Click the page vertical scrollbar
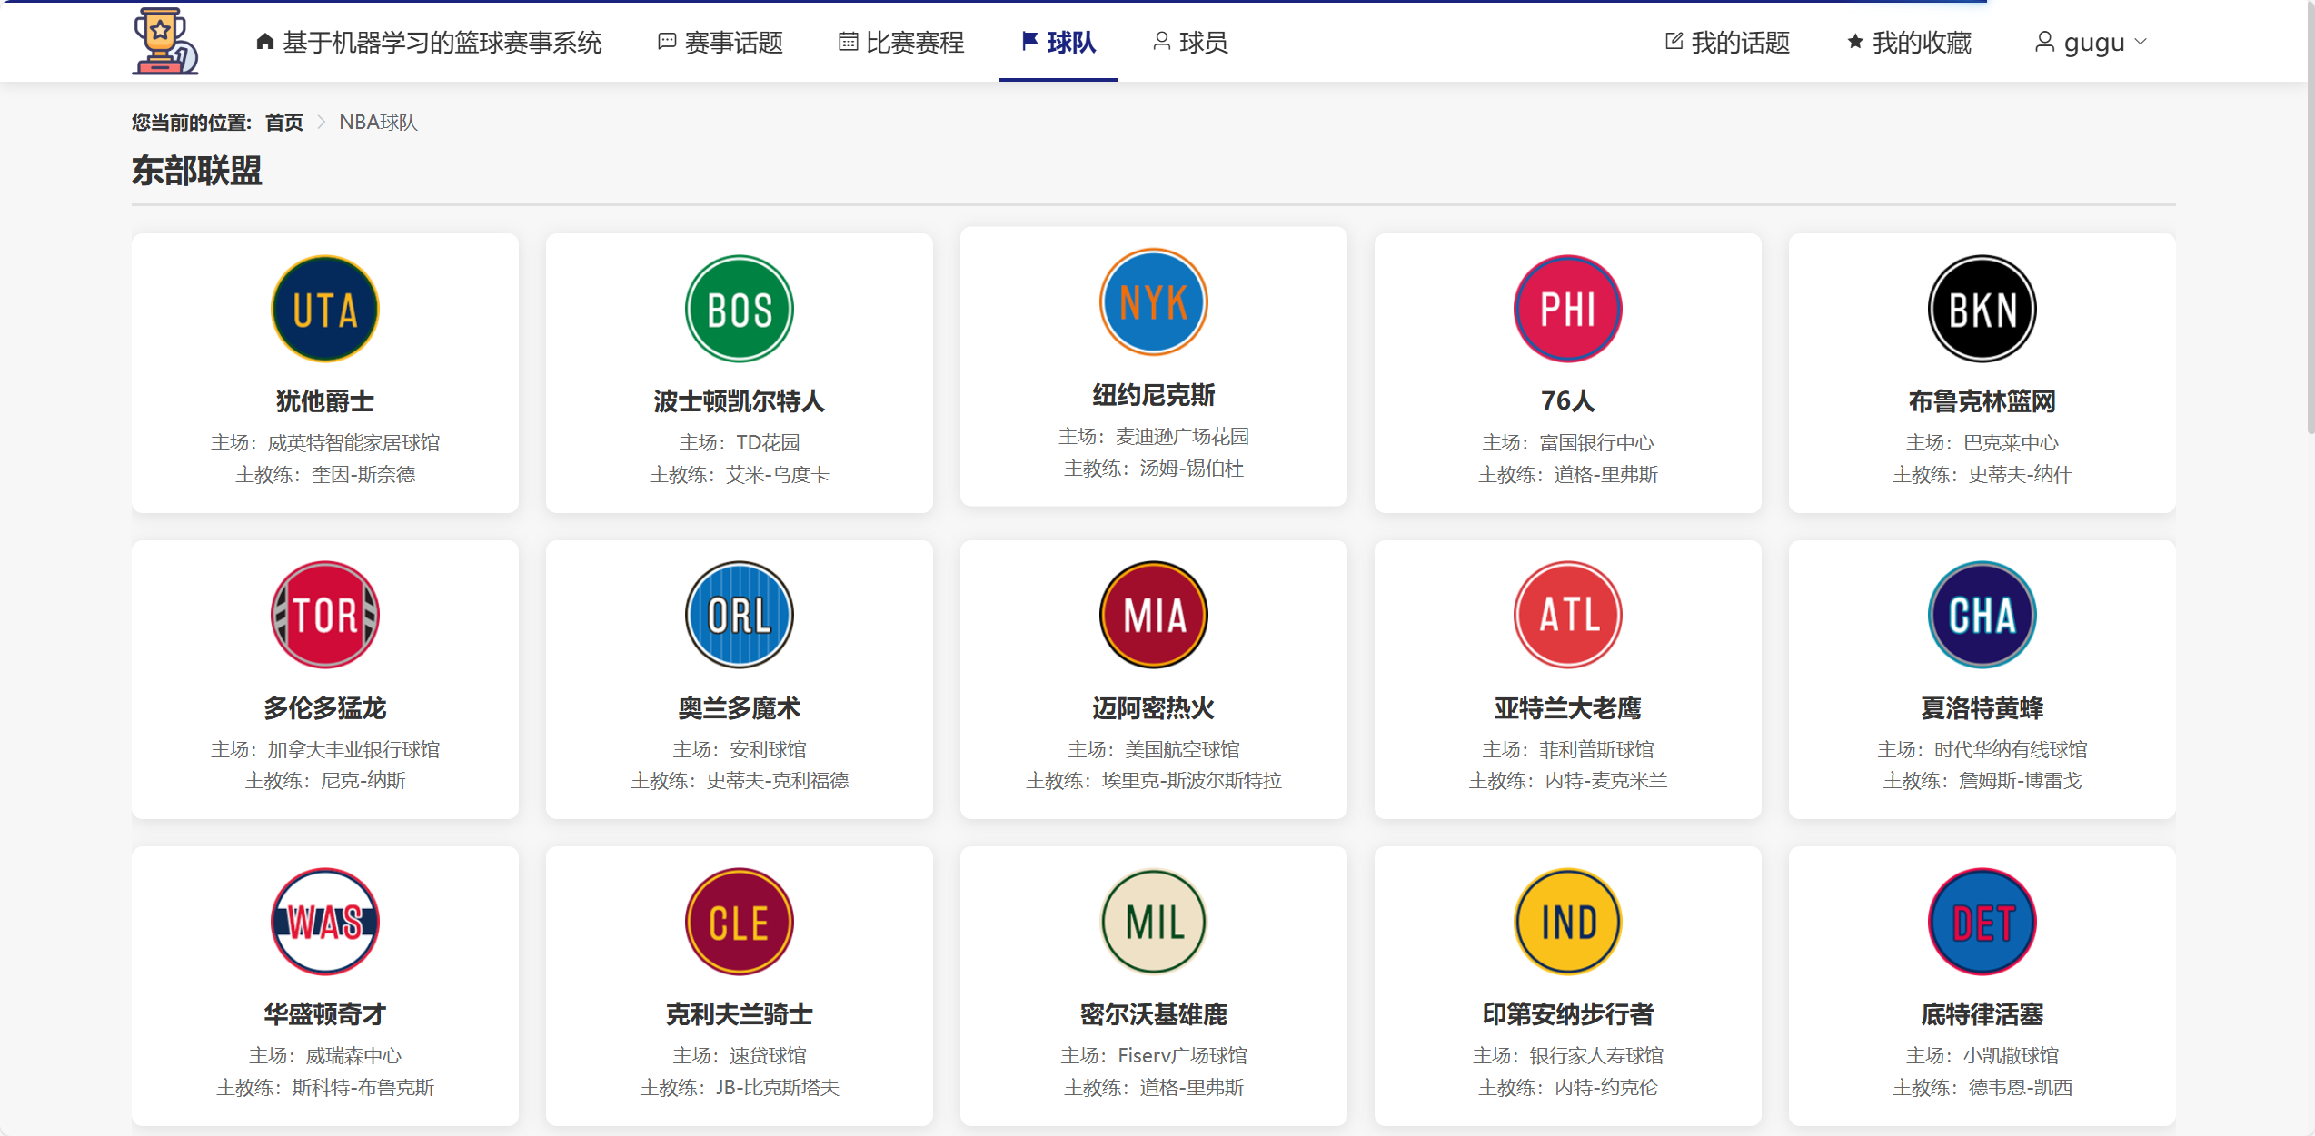2315x1136 pixels. pos(2309,218)
